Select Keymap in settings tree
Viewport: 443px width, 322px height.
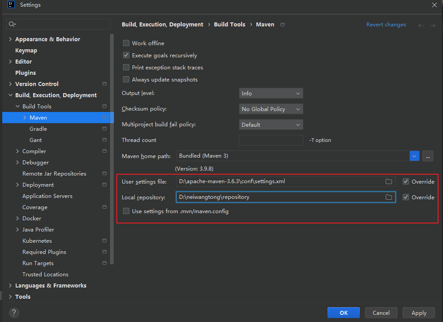[x=26, y=50]
